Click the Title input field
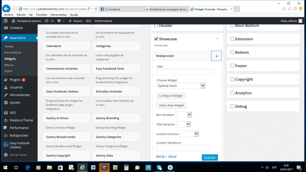306x172 pixels. [185, 72]
